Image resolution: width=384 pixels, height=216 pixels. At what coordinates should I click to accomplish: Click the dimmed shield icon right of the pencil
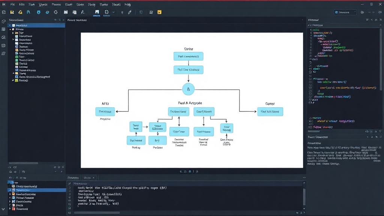[141, 12]
